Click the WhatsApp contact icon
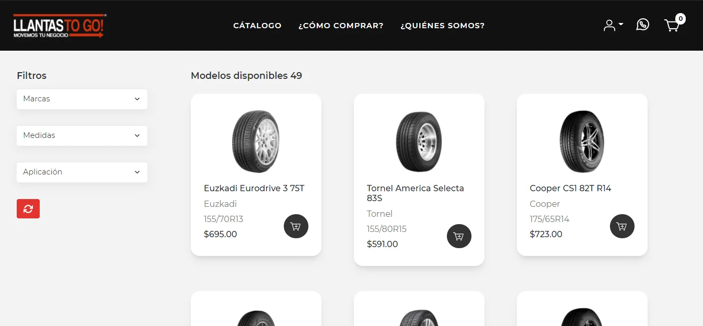 click(642, 25)
